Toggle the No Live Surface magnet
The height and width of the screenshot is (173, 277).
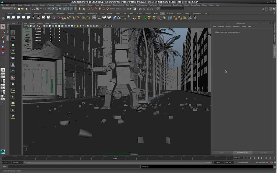tap(107, 9)
